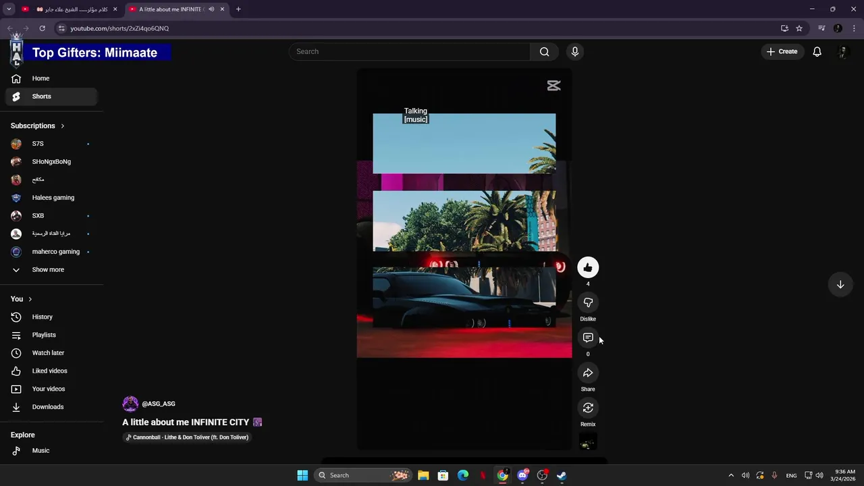Open Home in the sidebar
Viewport: 864px width, 486px height.
click(51, 78)
